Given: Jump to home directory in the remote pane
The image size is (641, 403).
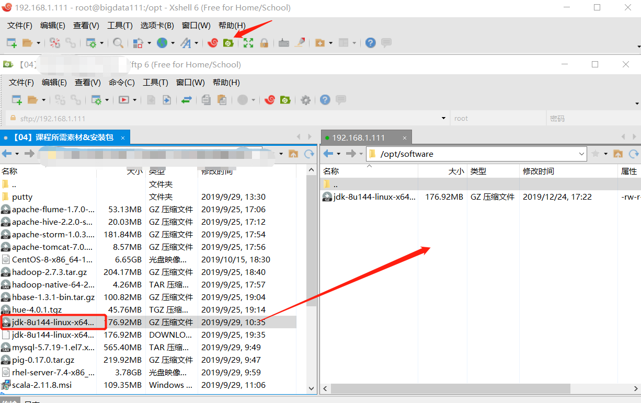Looking at the screenshot, I should pos(619,154).
